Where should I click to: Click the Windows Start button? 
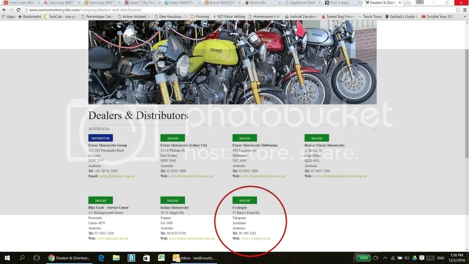pyautogui.click(x=7, y=258)
